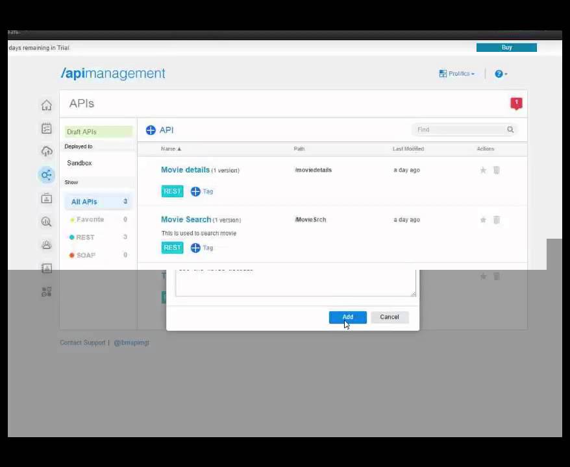Click the /MovieSrch path text
The height and width of the screenshot is (467, 570).
pos(310,220)
